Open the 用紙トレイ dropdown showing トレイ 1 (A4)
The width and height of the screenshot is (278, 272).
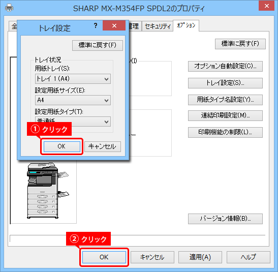[x=73, y=79]
